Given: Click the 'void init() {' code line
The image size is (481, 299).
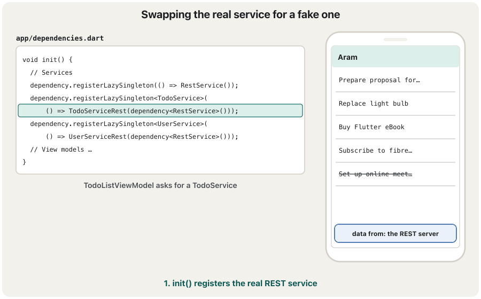Looking at the screenshot, I should pos(48,59).
